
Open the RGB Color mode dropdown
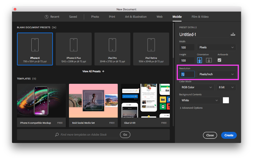click(x=196, y=87)
